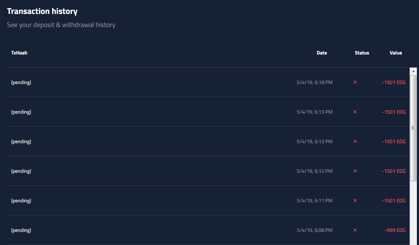Sort by the Date column header
The image size is (419, 245).
point(322,53)
